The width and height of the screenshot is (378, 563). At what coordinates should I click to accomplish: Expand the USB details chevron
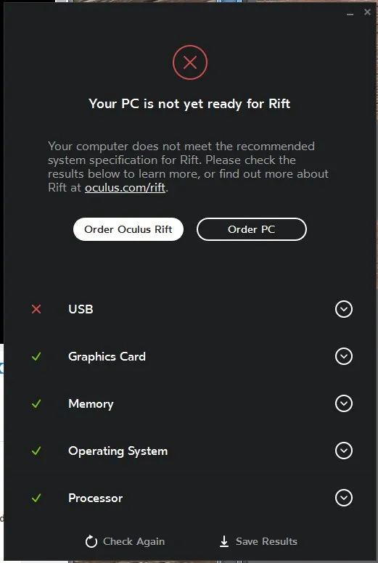click(x=344, y=309)
